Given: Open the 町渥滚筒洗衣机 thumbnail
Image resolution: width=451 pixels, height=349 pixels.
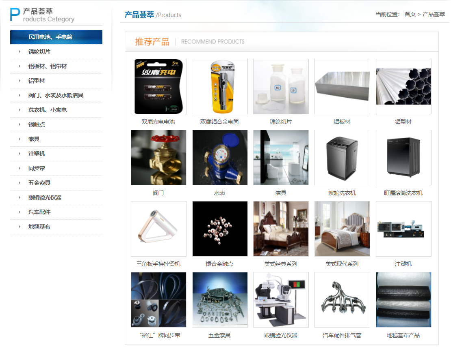Looking at the screenshot, I should (x=403, y=158).
